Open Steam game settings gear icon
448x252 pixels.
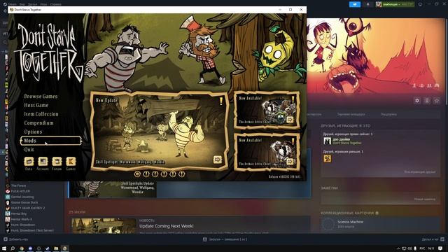point(417,101)
